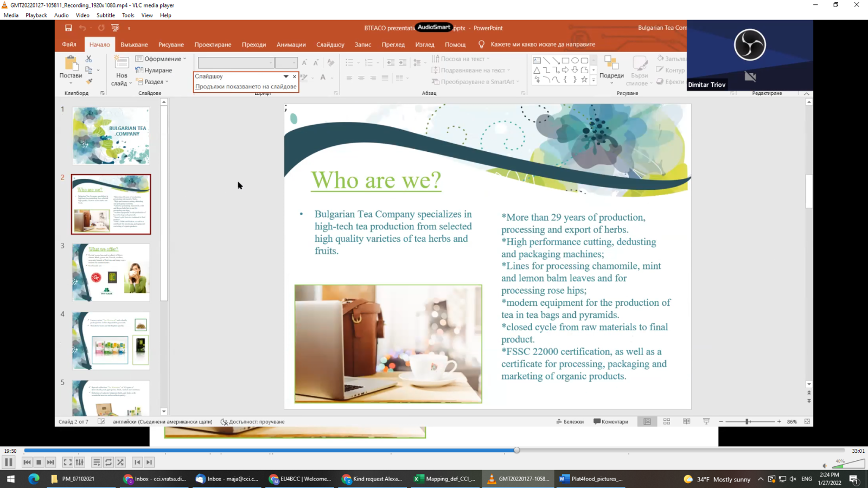Image resolution: width=868 pixels, height=488 pixels.
Task: Select slide 4 thumbnail
Action: coord(111,341)
